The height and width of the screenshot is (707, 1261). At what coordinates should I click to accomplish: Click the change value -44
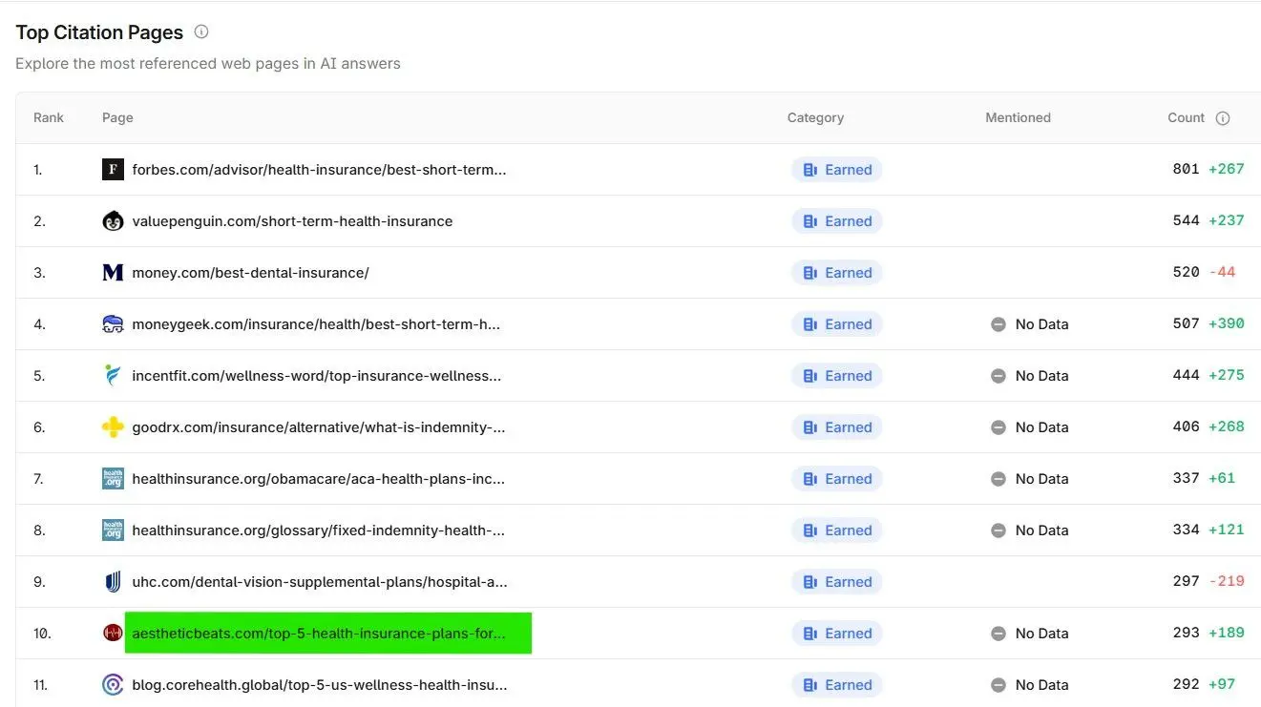[x=1222, y=273]
